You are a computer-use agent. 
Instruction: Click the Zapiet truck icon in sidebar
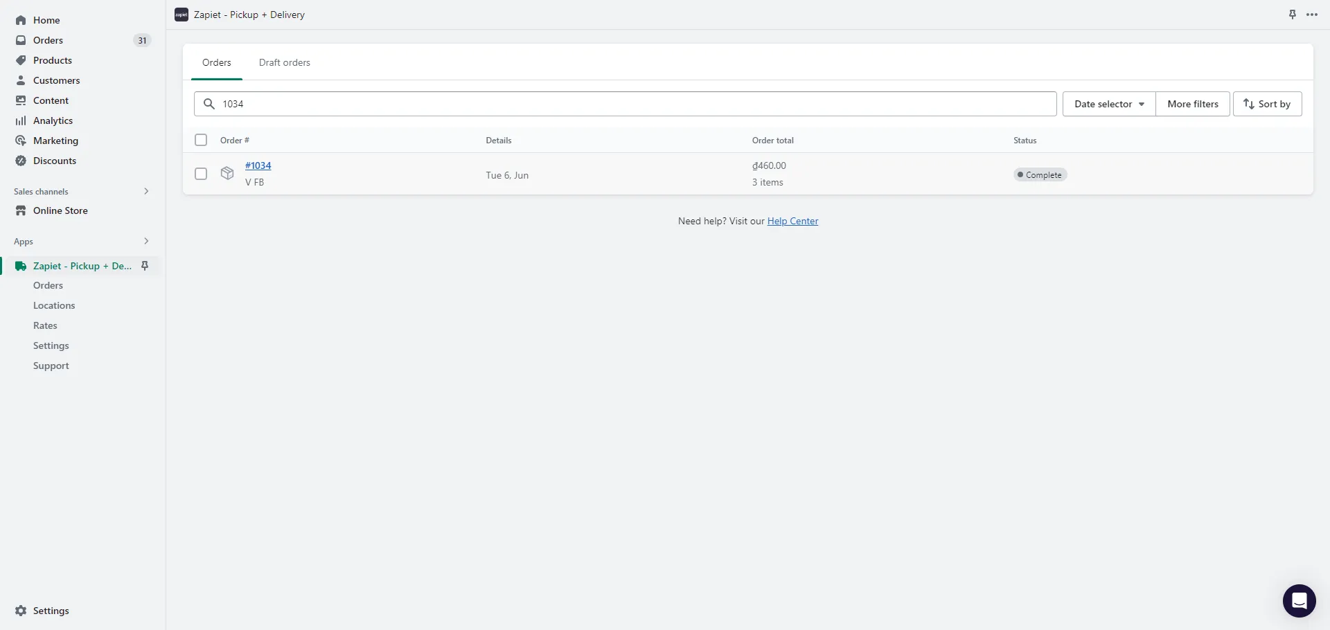pyautogui.click(x=21, y=266)
